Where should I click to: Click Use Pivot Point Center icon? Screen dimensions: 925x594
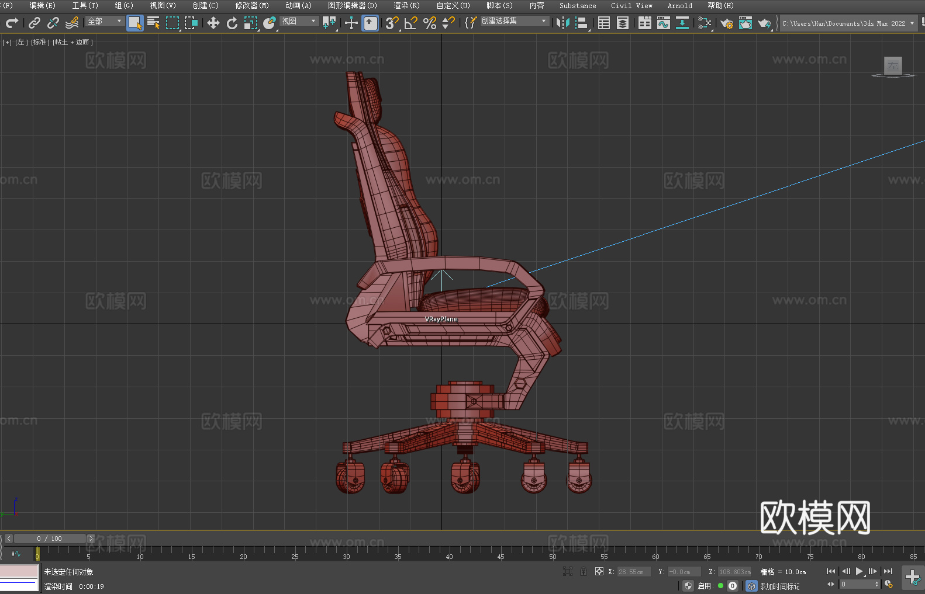[329, 23]
